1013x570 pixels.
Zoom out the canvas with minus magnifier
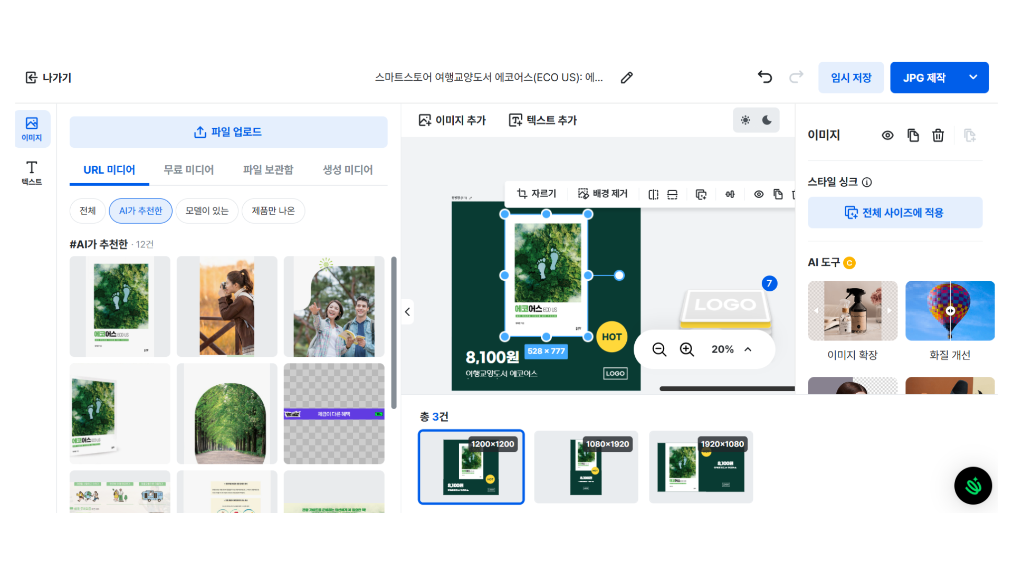(x=659, y=349)
